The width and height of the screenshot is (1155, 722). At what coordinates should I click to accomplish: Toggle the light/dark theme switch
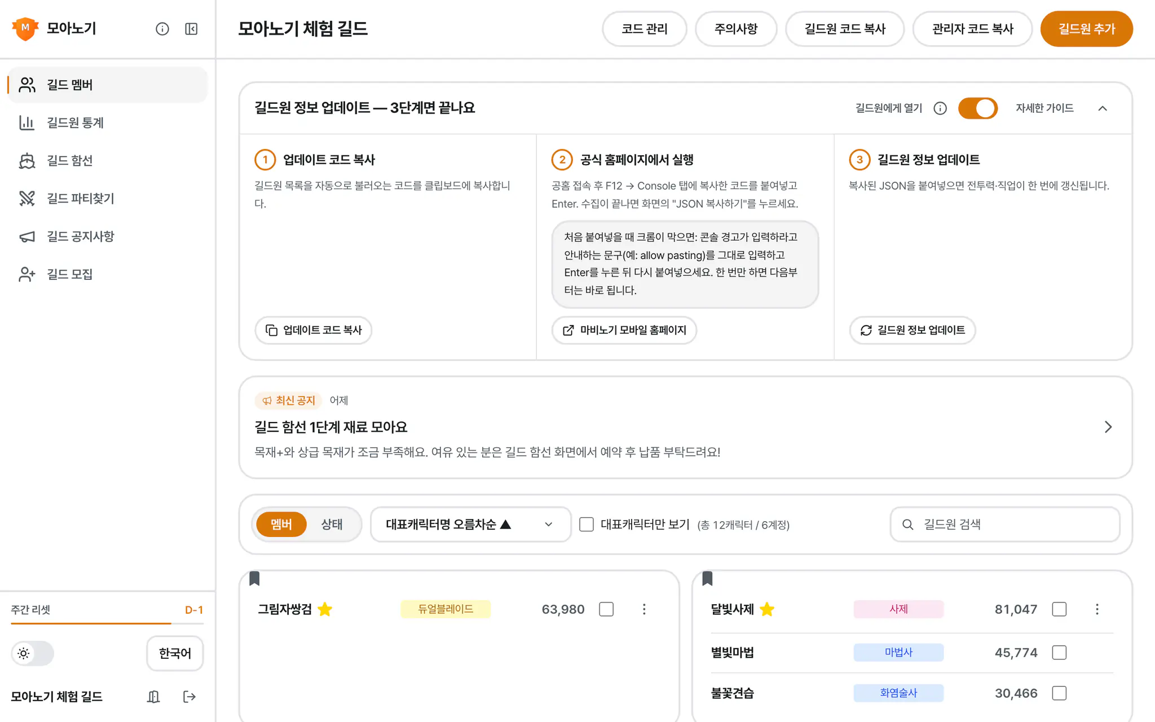pos(33,653)
